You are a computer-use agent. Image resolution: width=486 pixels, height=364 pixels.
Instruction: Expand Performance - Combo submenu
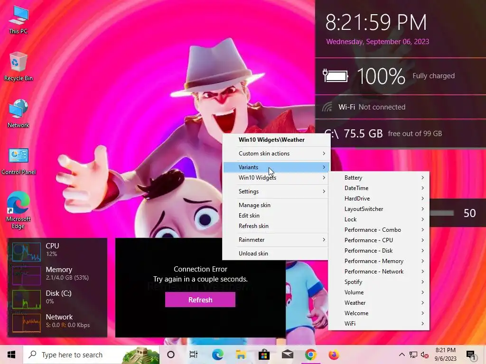pos(379,230)
